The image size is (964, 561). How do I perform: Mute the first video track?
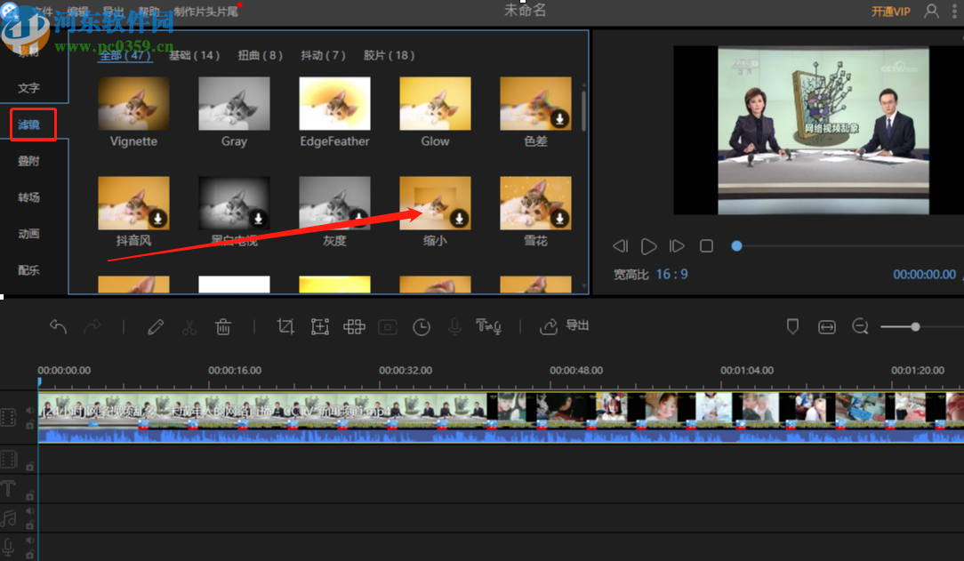[29, 411]
